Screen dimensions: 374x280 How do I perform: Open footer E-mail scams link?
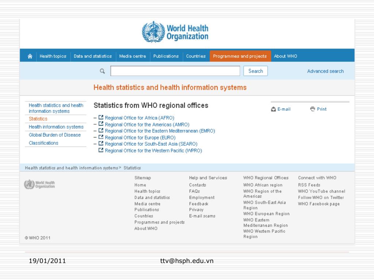point(202,216)
